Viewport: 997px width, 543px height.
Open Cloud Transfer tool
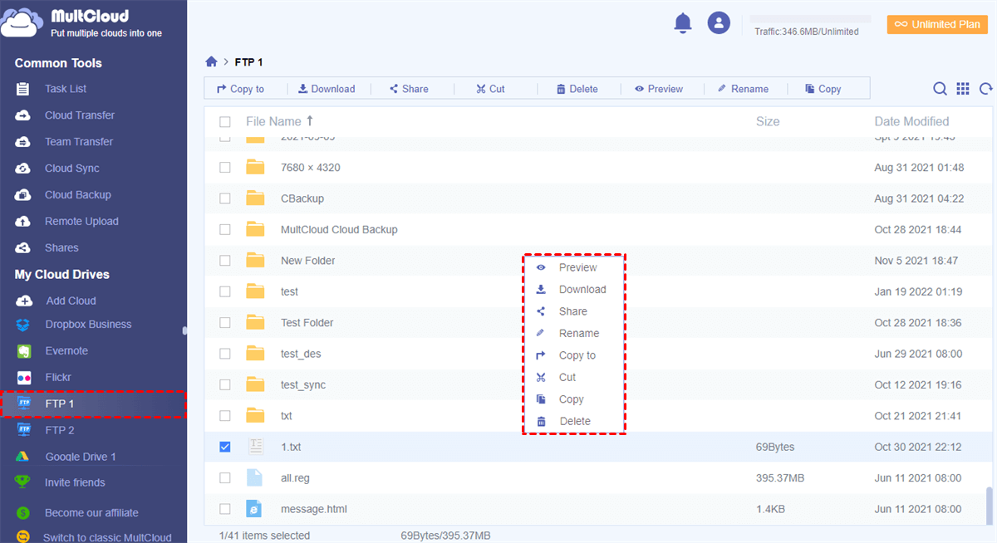tap(80, 115)
